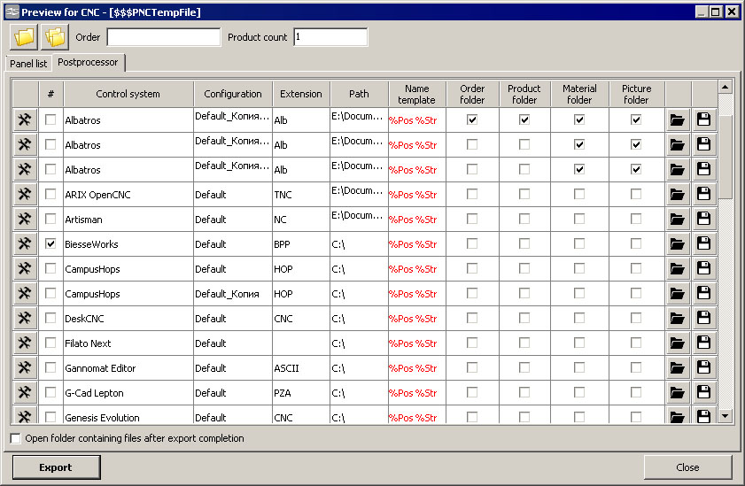Toggle Product folder for Artisman row

click(x=524, y=219)
